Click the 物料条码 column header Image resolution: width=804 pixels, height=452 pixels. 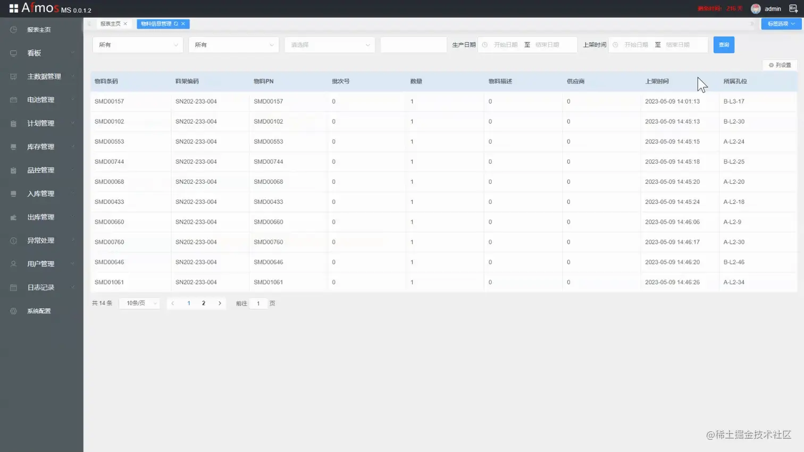(106, 81)
